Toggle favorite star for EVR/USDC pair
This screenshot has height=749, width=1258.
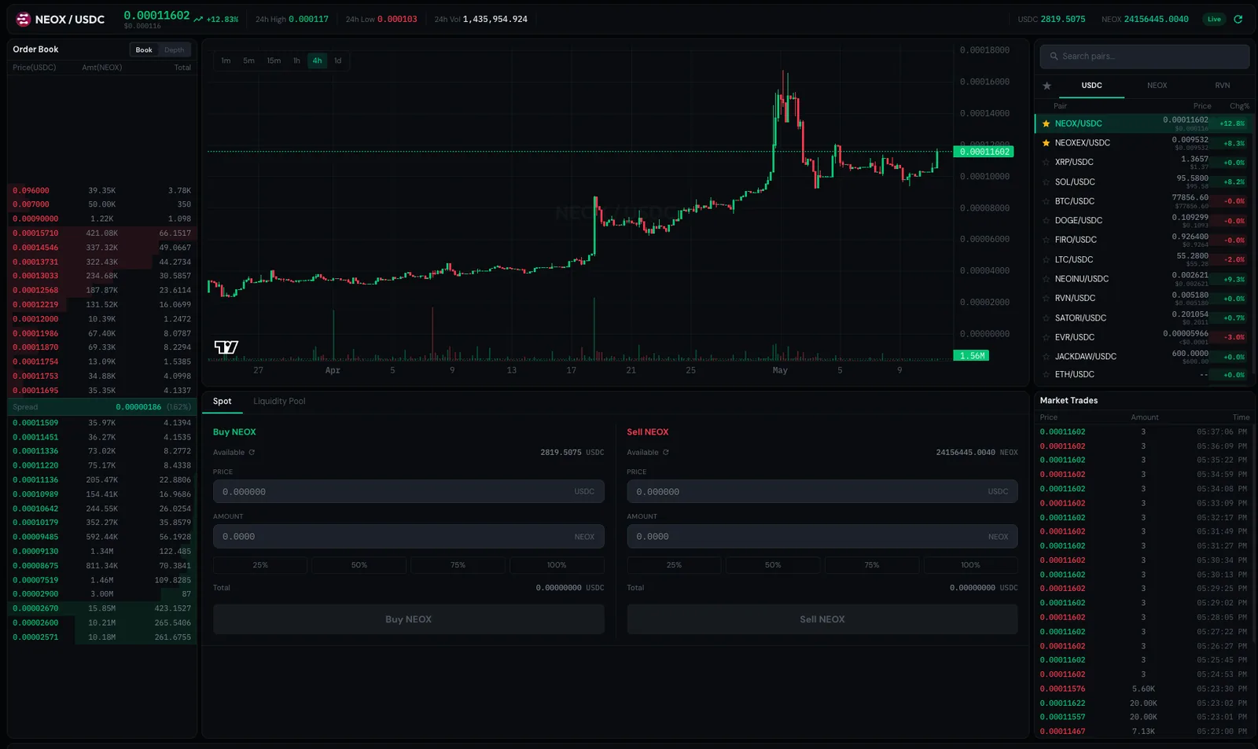click(1046, 337)
